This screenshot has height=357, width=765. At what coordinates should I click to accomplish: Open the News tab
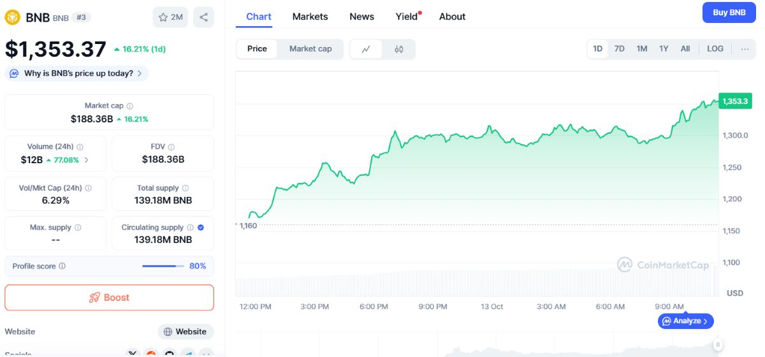362,17
